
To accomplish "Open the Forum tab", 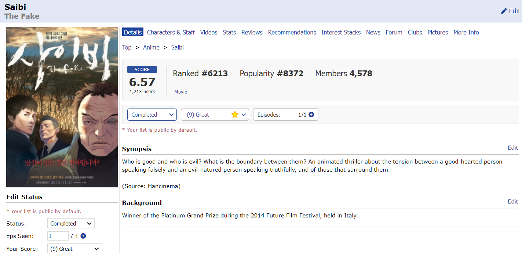I will click(394, 32).
